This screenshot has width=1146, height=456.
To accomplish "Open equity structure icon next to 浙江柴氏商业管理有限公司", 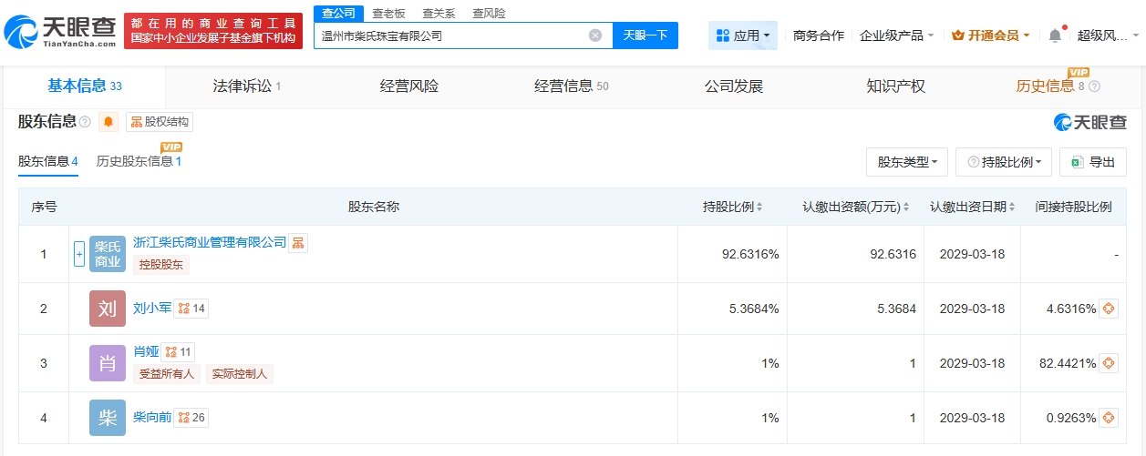I will (298, 243).
